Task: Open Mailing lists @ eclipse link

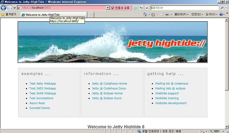Action: tap(170, 88)
